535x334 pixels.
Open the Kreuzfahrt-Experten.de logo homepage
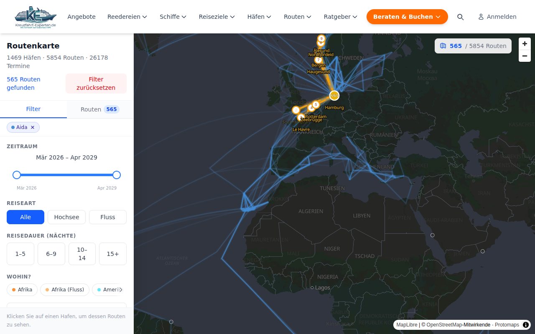(x=35, y=17)
